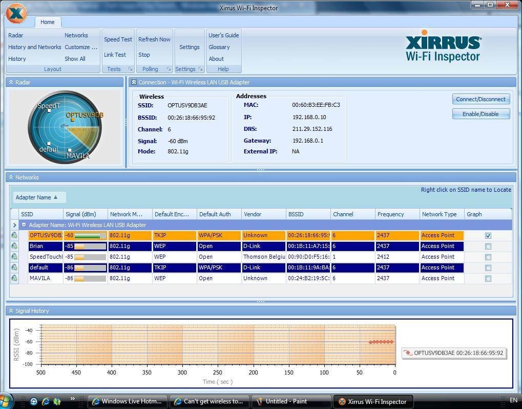Click Internet Explorer icon in quick launch

(46, 401)
